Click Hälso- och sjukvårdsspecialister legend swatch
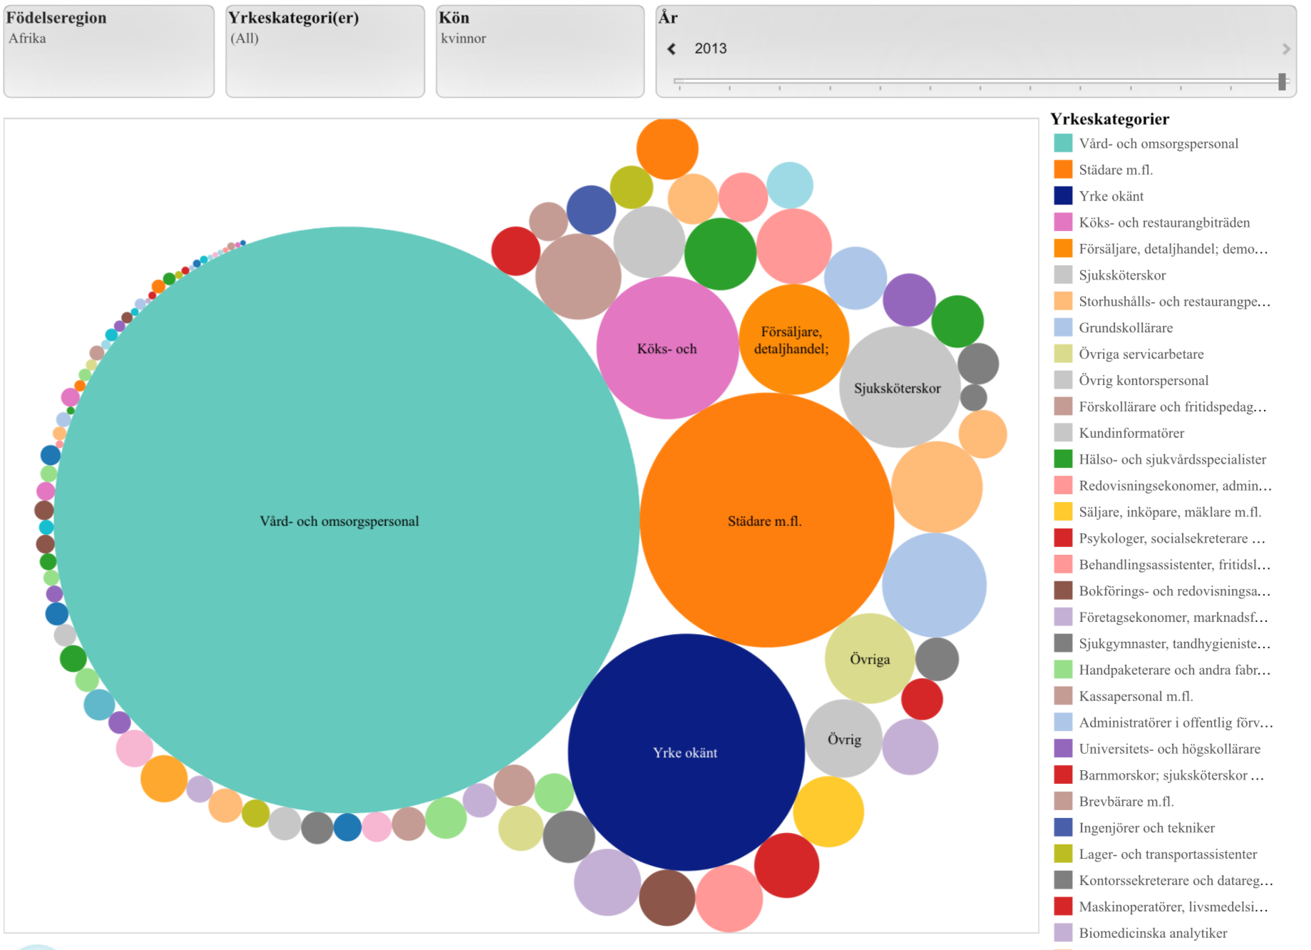Image resolution: width=1311 pixels, height=950 pixels. [1063, 459]
